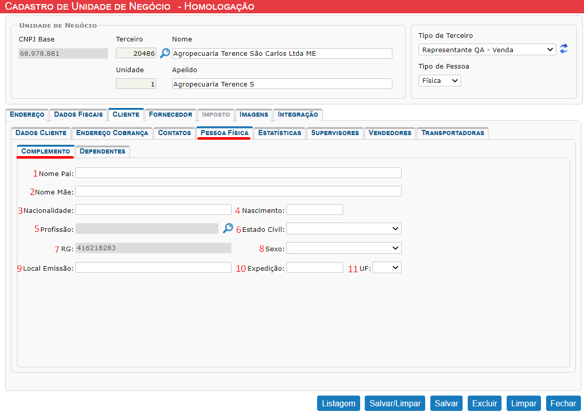Focus the Local Emissão input field
The height and width of the screenshot is (414, 584).
point(154,268)
